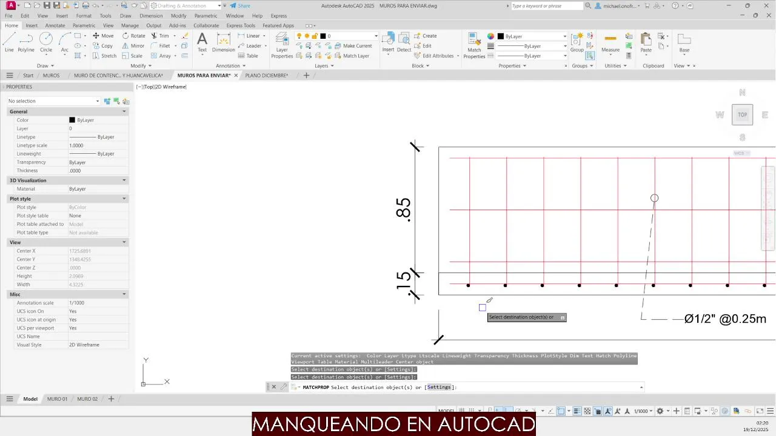Activate the Mirror command
The width and height of the screenshot is (776, 436).
133,45
